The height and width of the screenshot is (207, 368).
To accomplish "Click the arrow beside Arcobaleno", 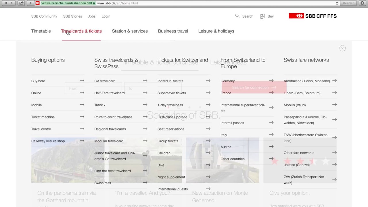I will tap(334, 81).
